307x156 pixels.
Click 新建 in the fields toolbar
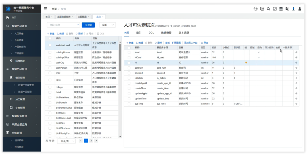[x=130, y=43]
